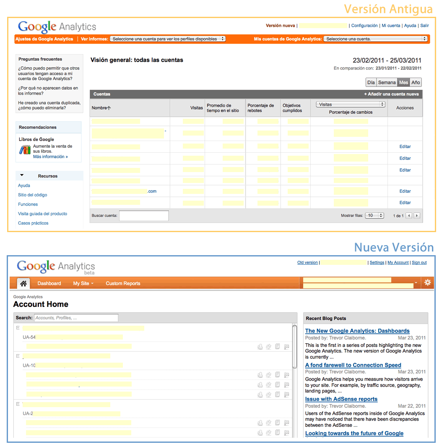The width and height of the screenshot is (442, 447).
Task: Go to next page of accounts table
Action: 417,215
